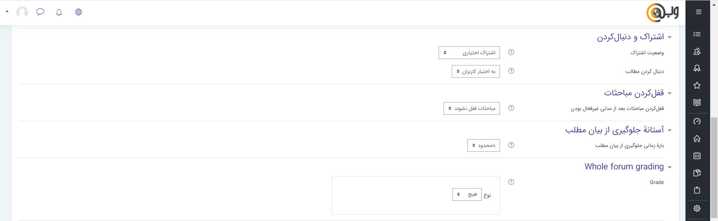Open the settings gear icon in the sidebar
Image resolution: width=718 pixels, height=221 pixels.
(697, 208)
